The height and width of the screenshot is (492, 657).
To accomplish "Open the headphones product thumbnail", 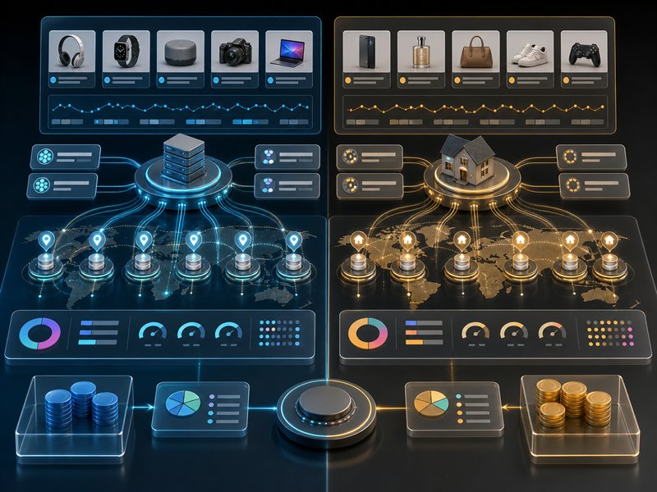I will (72, 52).
